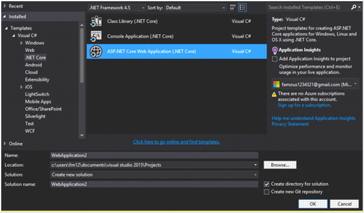Expand the Recent section

tap(5, 6)
